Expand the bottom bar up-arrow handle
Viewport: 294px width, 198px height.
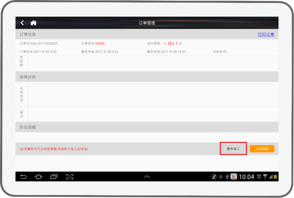147,177
